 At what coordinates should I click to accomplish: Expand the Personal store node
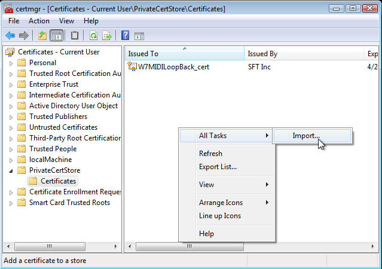coord(11,63)
